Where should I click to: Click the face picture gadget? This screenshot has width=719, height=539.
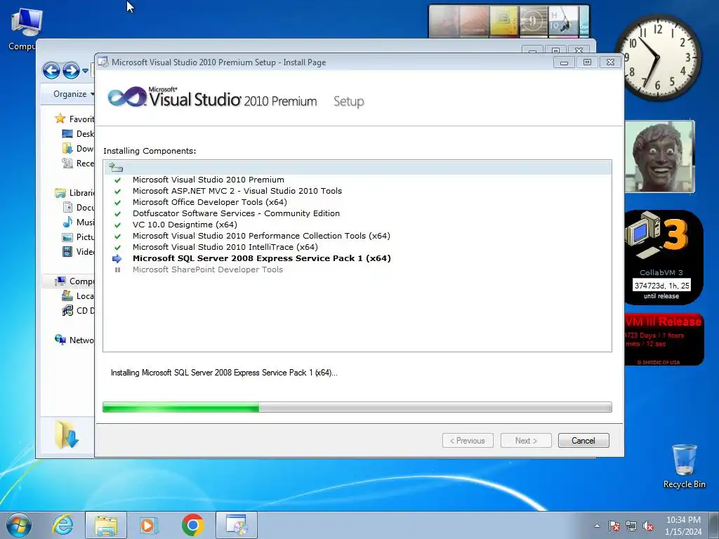coord(660,157)
